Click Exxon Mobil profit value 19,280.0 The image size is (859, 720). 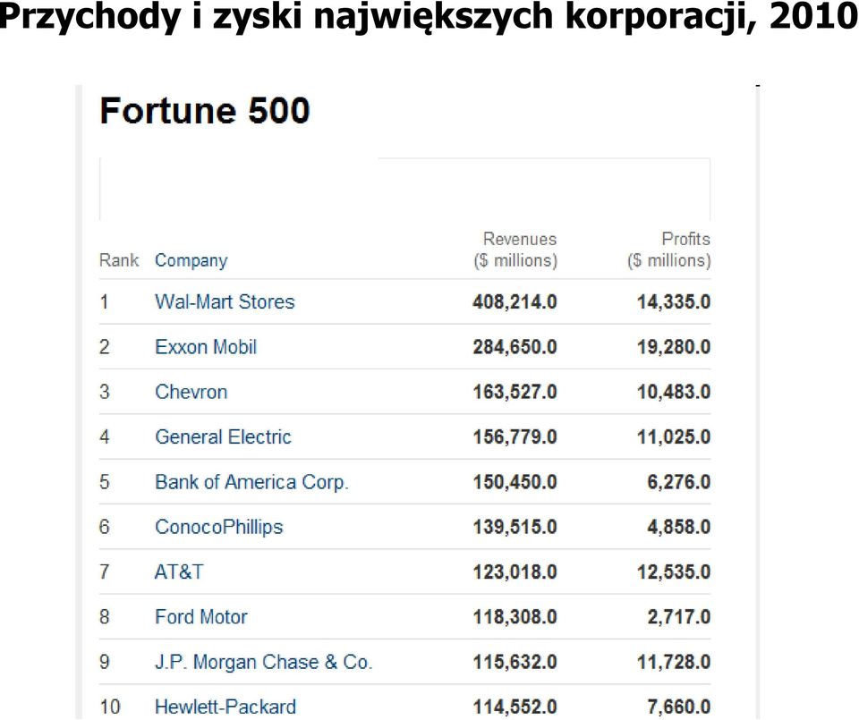pyautogui.click(x=674, y=347)
